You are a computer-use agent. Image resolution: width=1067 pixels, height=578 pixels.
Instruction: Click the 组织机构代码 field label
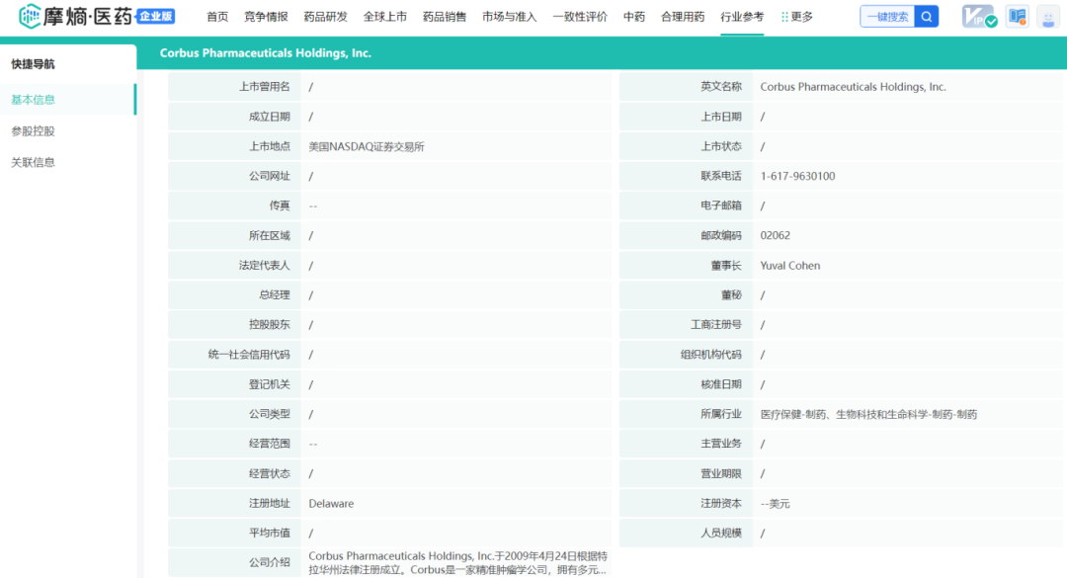point(711,355)
